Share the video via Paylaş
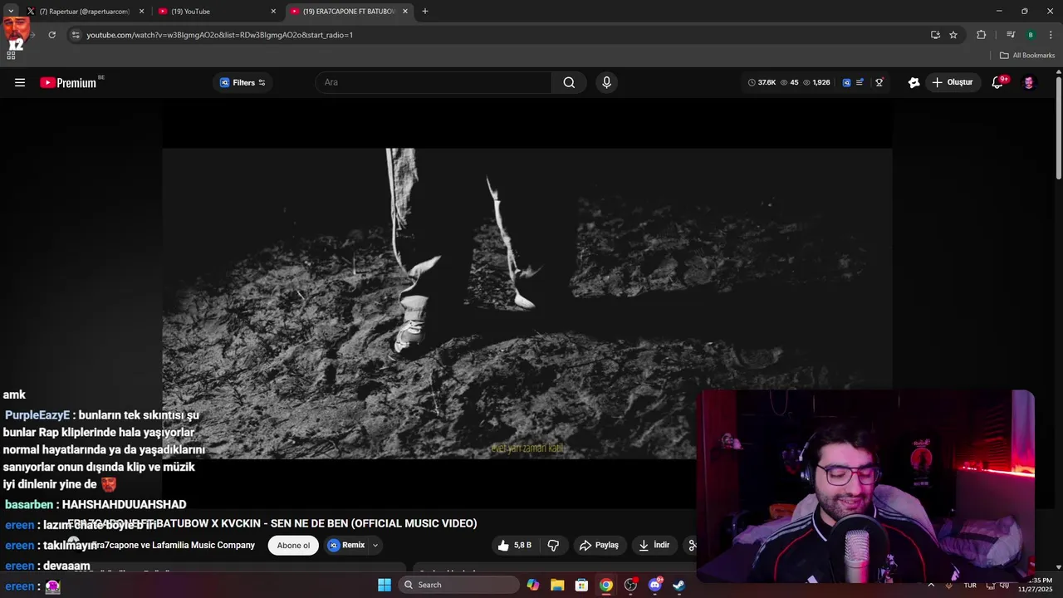This screenshot has height=598, width=1063. [599, 546]
